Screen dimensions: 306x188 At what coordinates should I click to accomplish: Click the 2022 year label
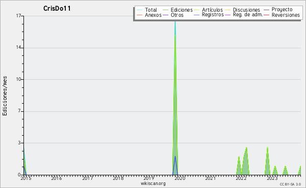coord(241,178)
